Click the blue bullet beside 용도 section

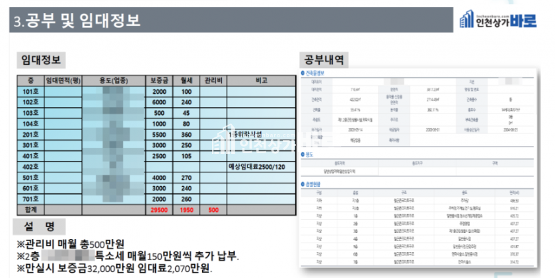point(303,155)
